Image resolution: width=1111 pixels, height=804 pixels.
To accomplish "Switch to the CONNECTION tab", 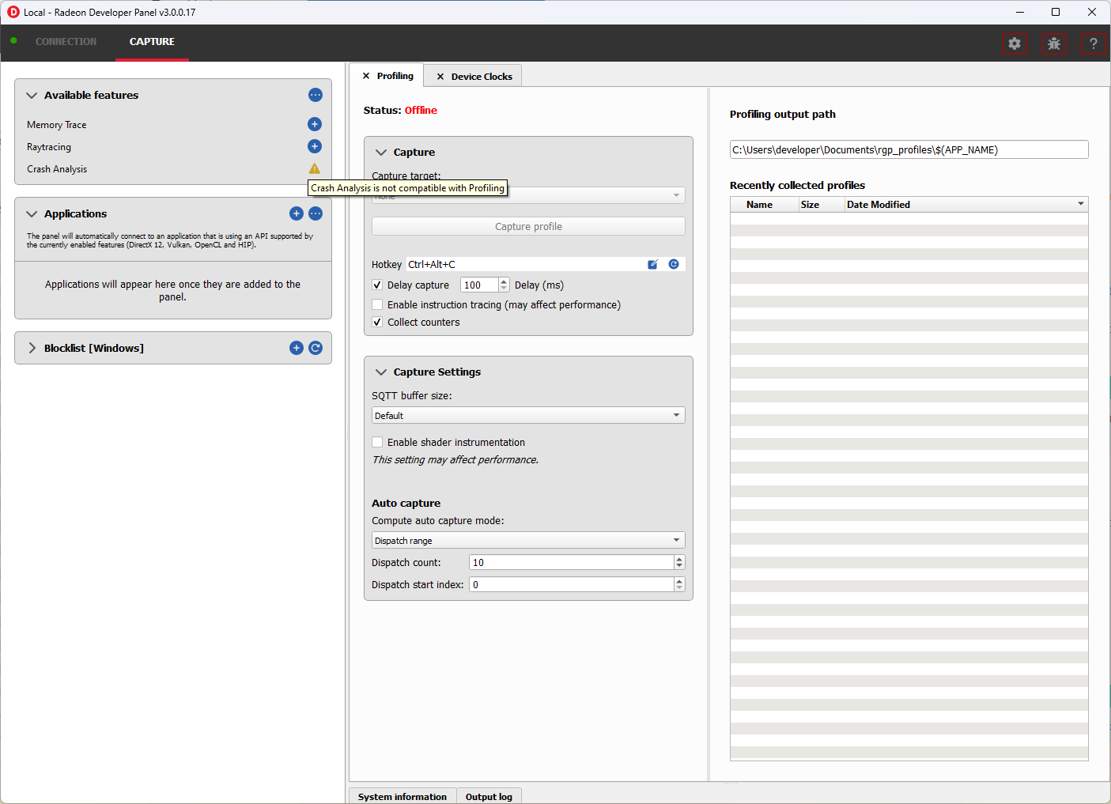I will 66,41.
